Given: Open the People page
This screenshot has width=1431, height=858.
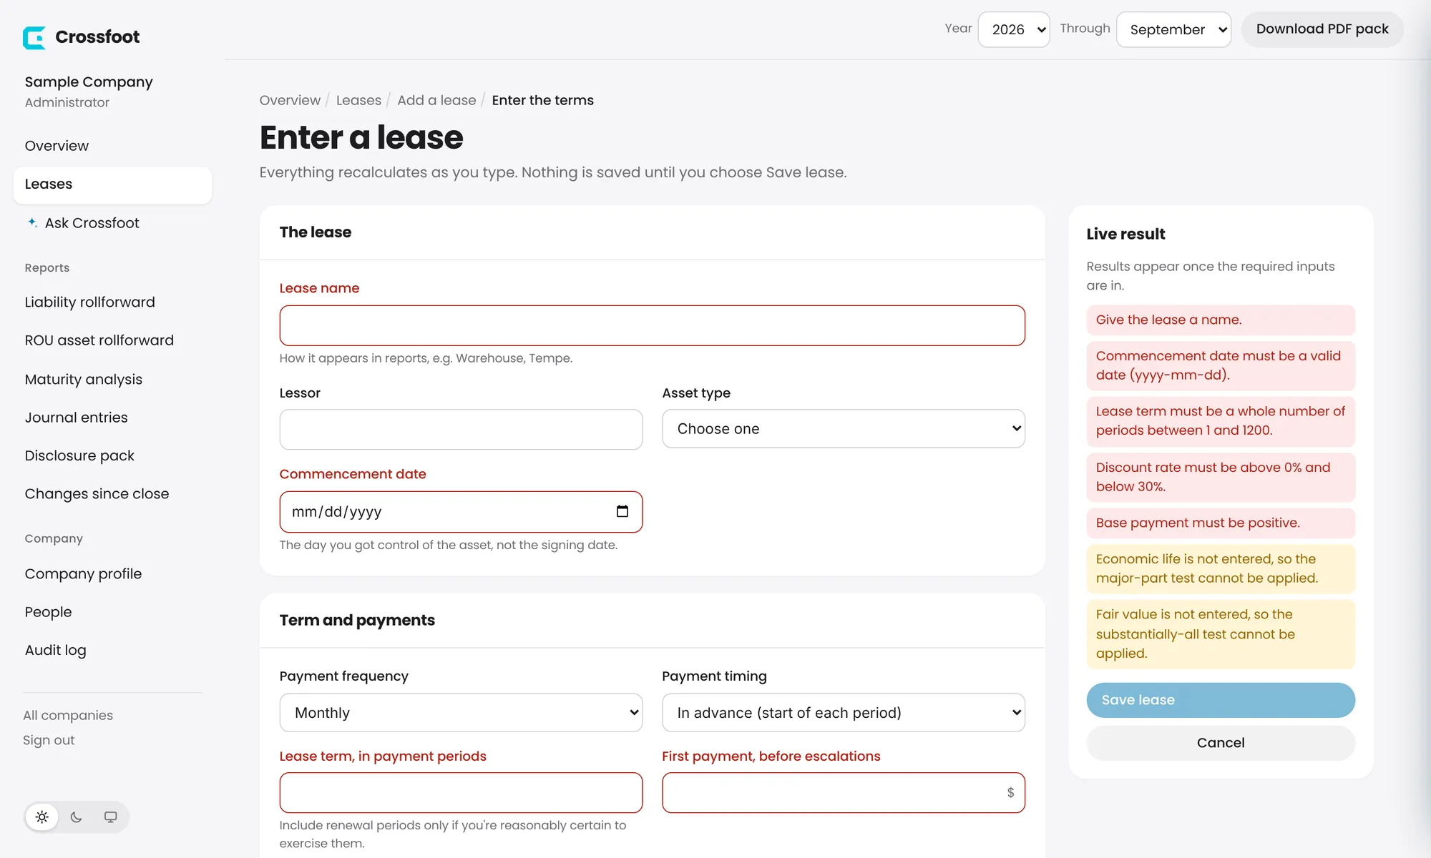Looking at the screenshot, I should click(x=48, y=612).
